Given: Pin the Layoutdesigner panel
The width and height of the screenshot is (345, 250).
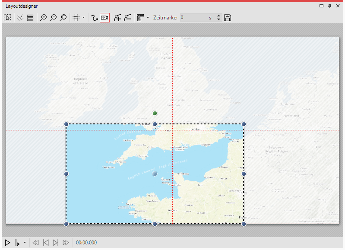Looking at the screenshot, I should pos(329,6).
